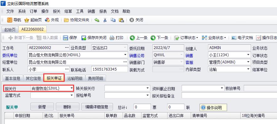The width and height of the screenshot is (277, 124).
Task: Click the copy icon in toolbar
Action: pos(113,20)
